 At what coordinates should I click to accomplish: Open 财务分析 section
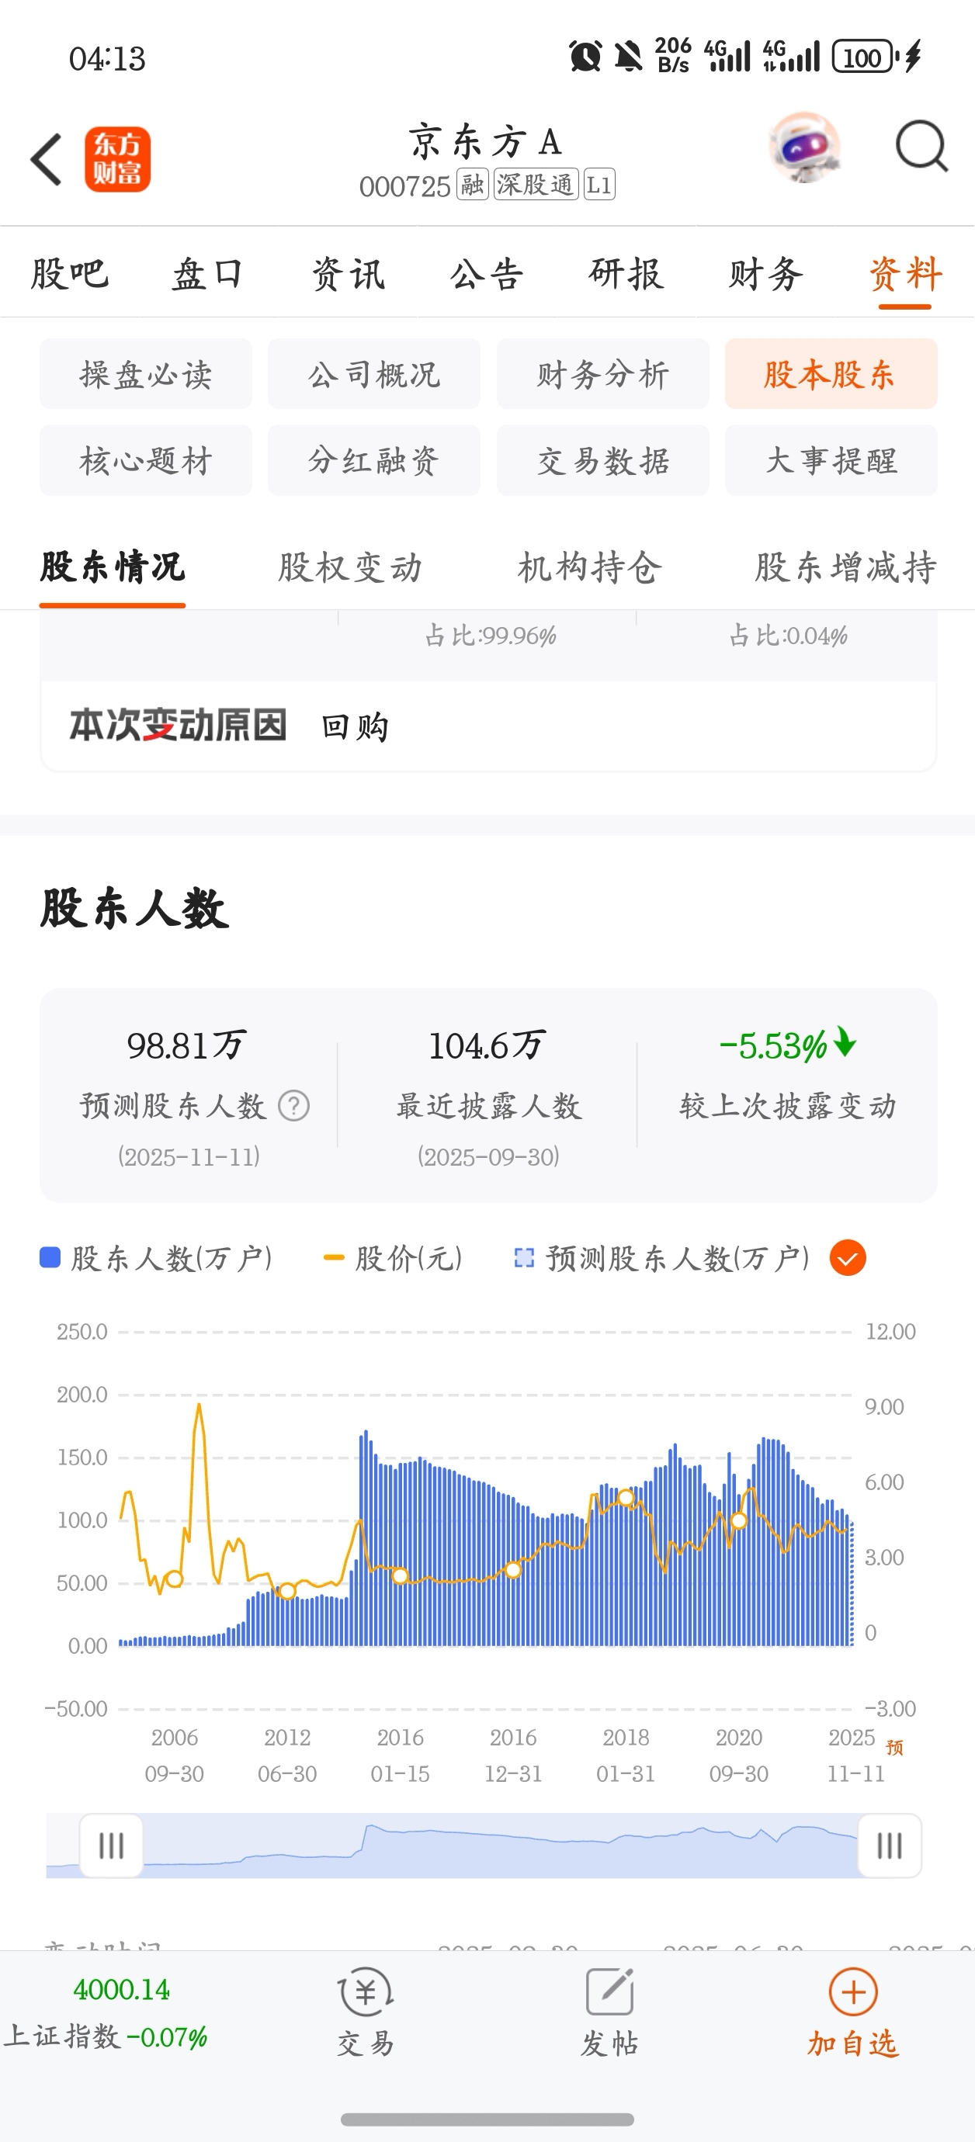(603, 373)
